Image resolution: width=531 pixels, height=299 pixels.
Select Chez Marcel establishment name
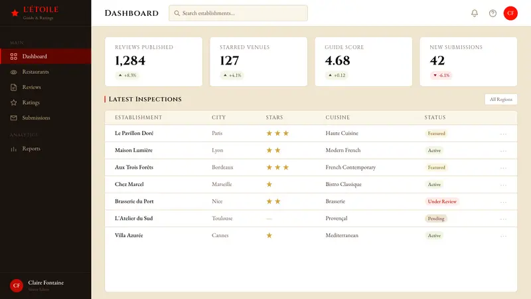pos(129,184)
